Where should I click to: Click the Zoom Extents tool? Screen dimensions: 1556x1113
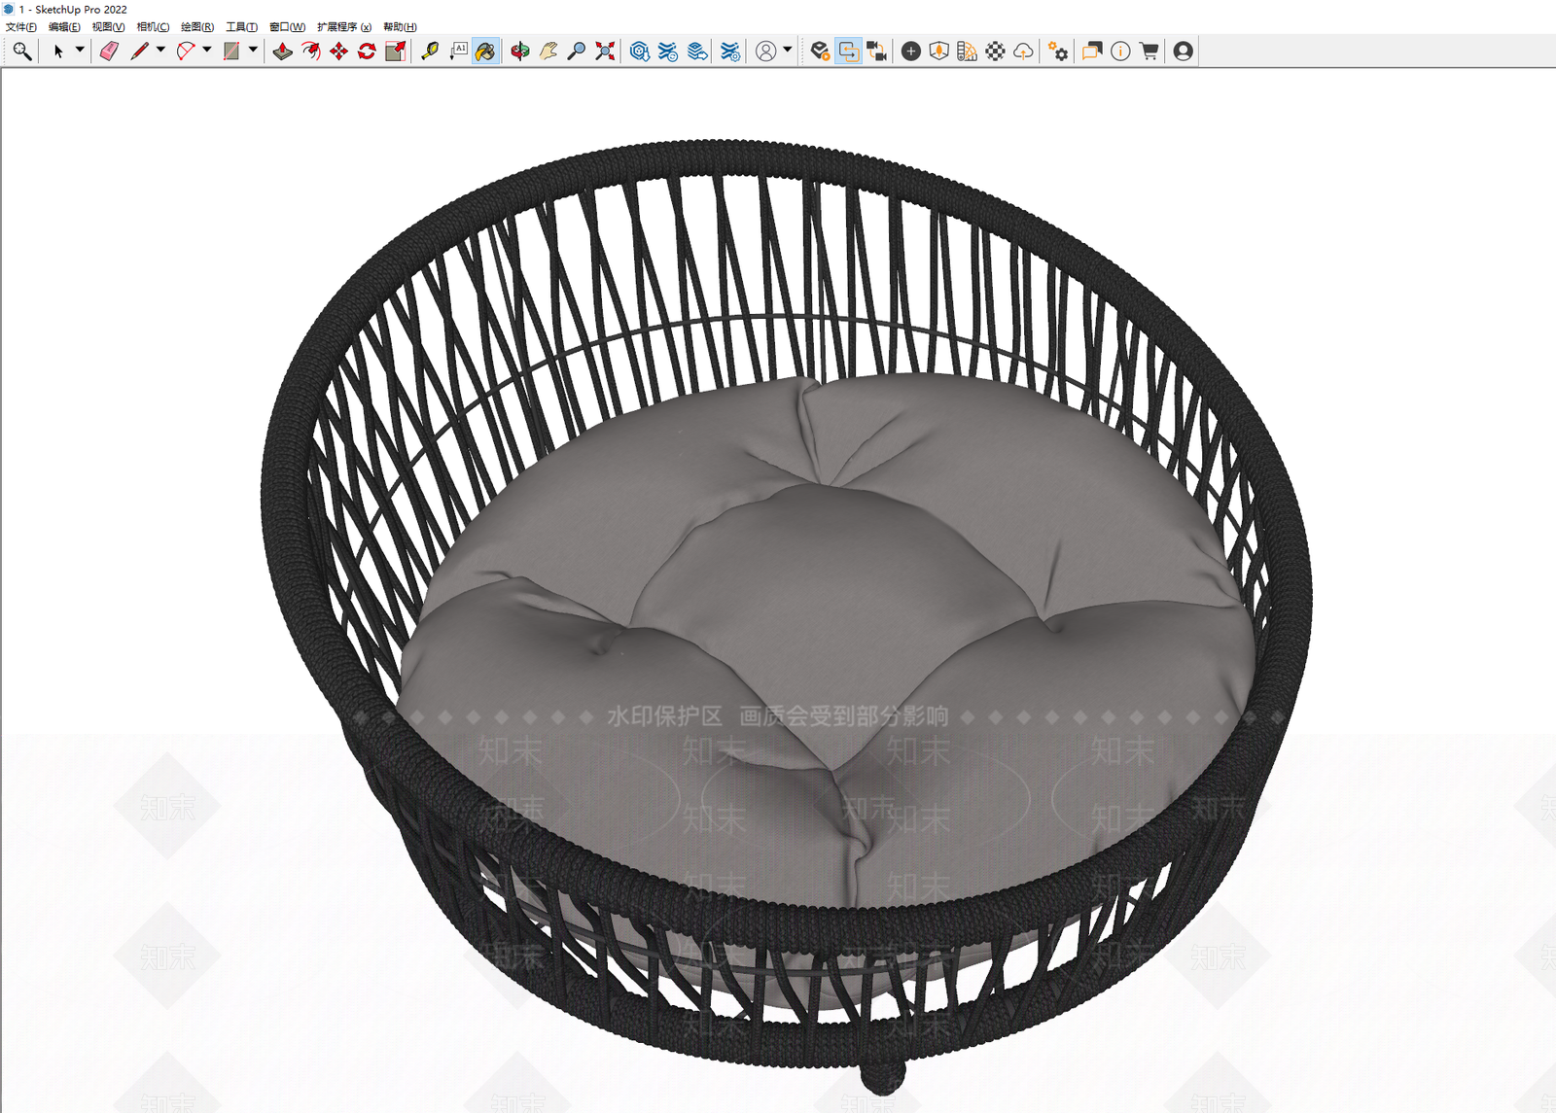605,52
